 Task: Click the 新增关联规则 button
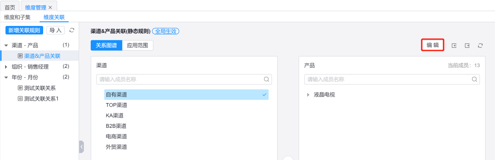point(24,30)
